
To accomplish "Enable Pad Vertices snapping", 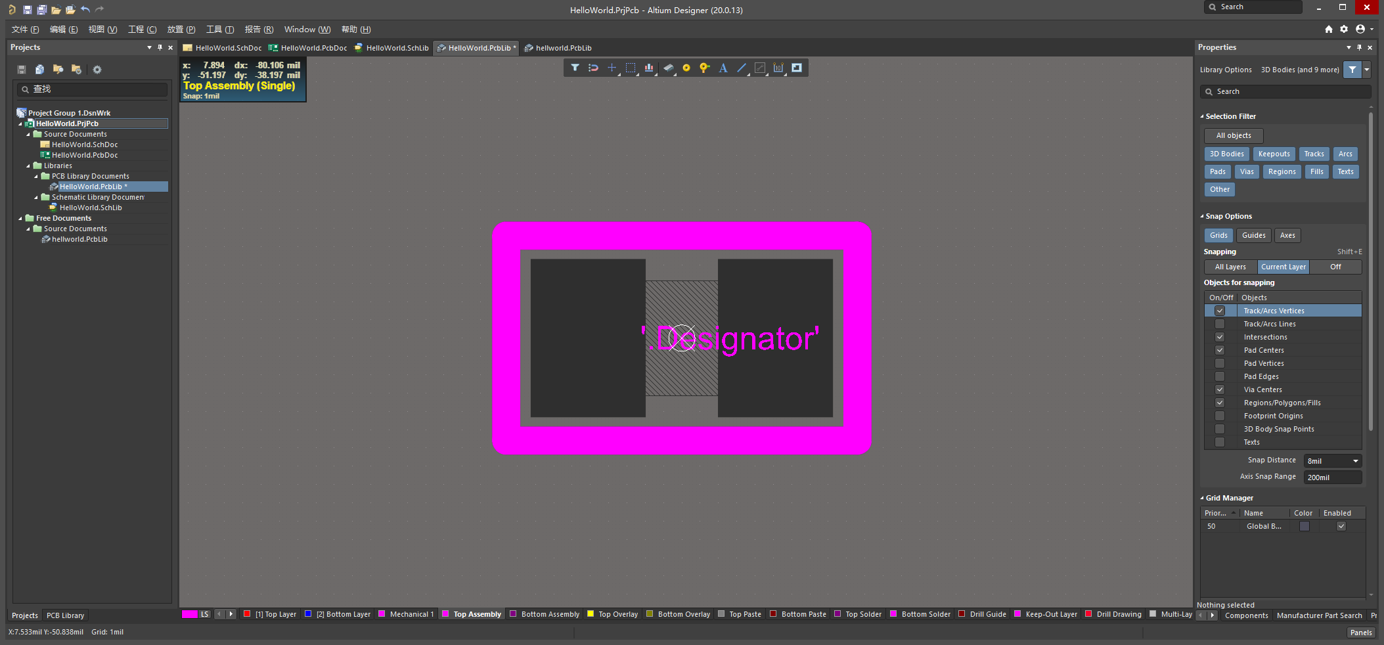I will [1220, 363].
